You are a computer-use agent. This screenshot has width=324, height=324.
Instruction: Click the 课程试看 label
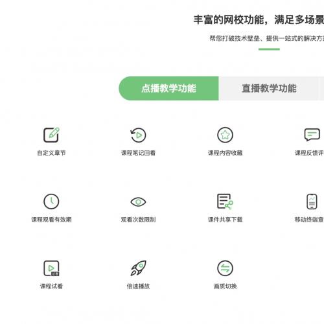[51, 286]
